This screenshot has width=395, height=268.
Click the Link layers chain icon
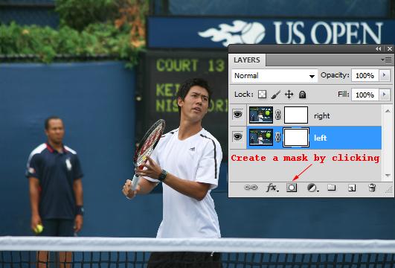tap(251, 188)
